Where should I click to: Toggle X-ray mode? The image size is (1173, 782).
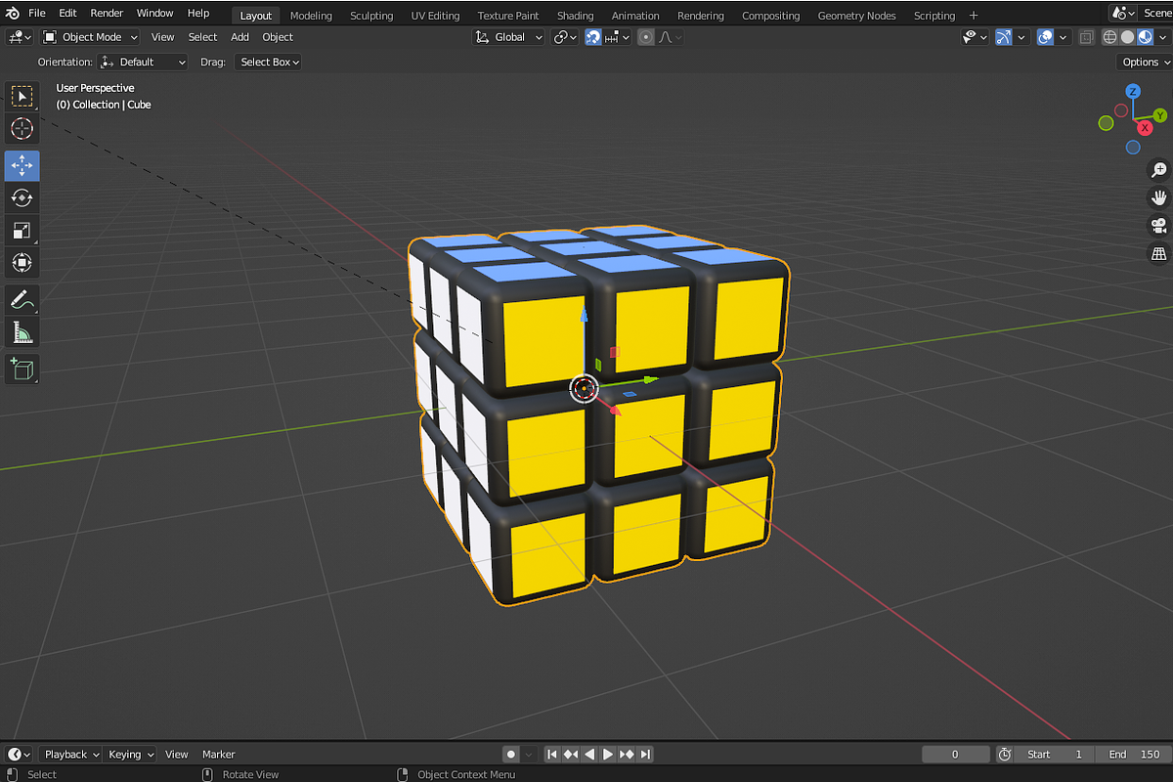1087,37
